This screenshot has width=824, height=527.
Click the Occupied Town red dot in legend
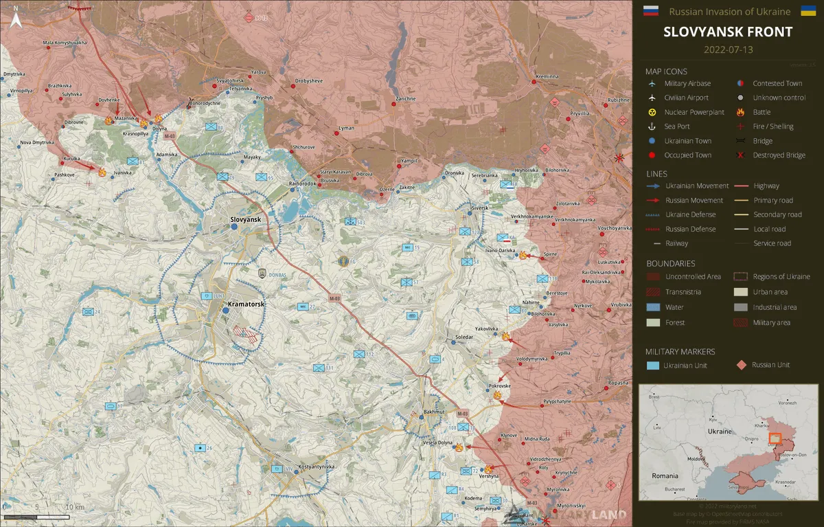tap(651, 155)
